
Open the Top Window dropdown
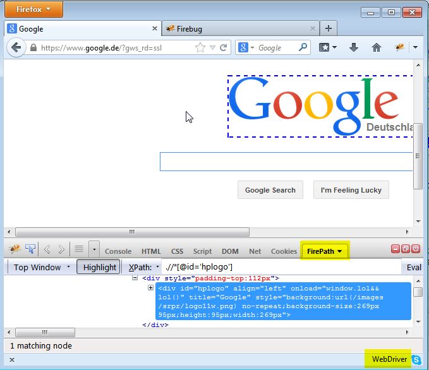pos(42,267)
